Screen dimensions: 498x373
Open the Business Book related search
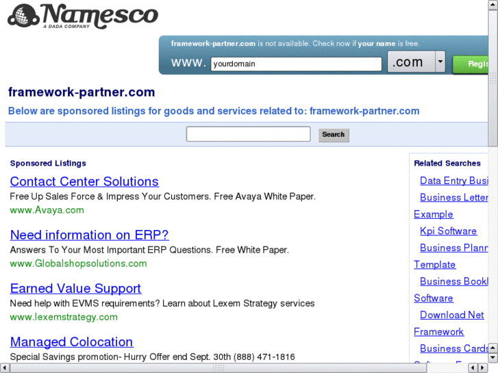click(454, 281)
